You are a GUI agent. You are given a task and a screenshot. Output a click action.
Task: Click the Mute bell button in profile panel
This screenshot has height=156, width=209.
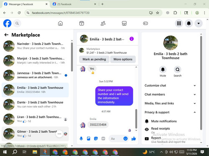pos(163,69)
